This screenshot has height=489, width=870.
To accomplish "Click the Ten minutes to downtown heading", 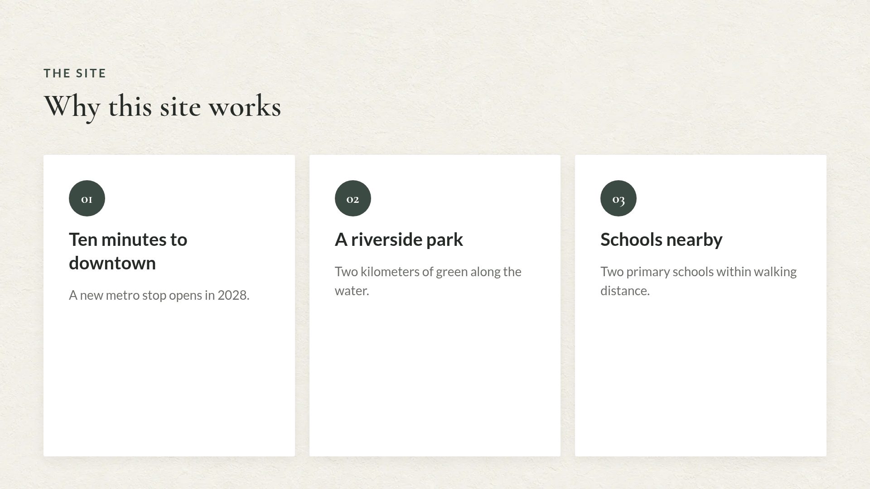I will pyautogui.click(x=128, y=251).
